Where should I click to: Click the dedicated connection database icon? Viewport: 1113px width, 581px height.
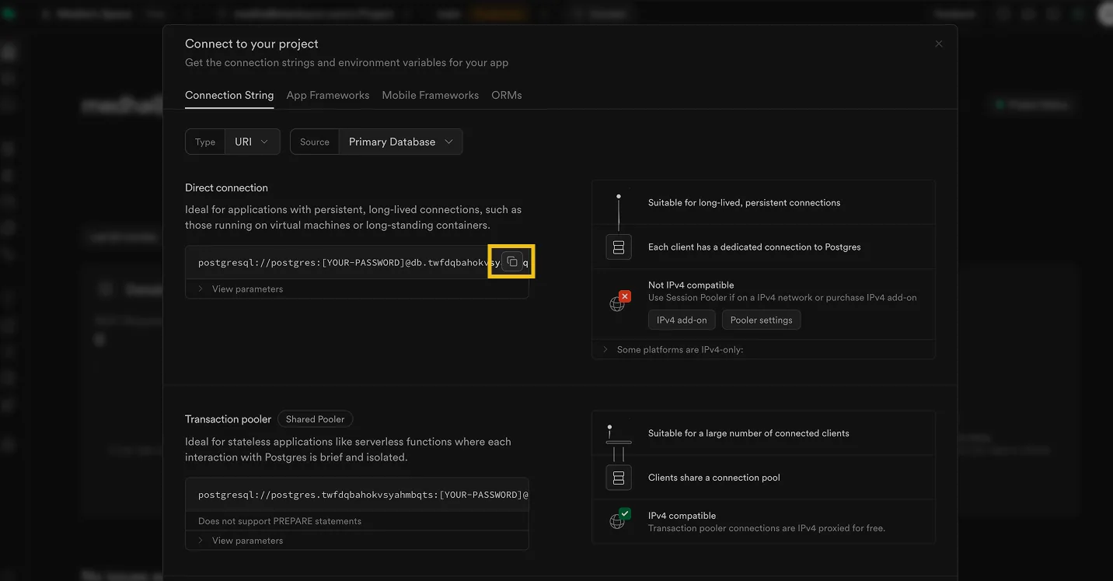619,247
